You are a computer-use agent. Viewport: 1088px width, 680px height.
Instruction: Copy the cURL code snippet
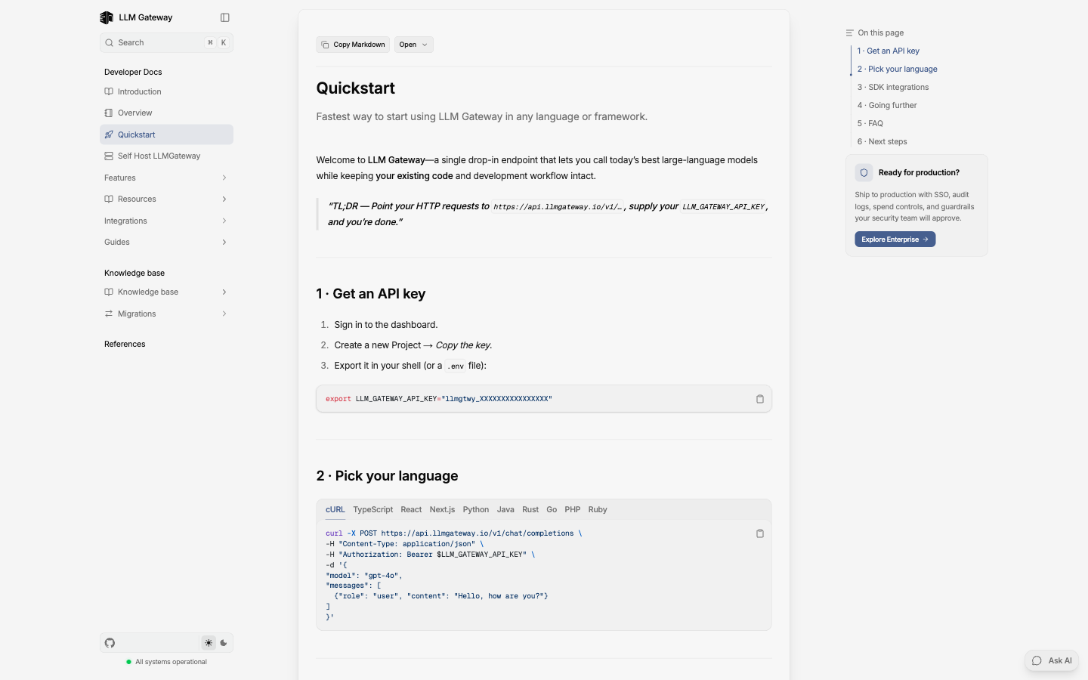tap(760, 533)
